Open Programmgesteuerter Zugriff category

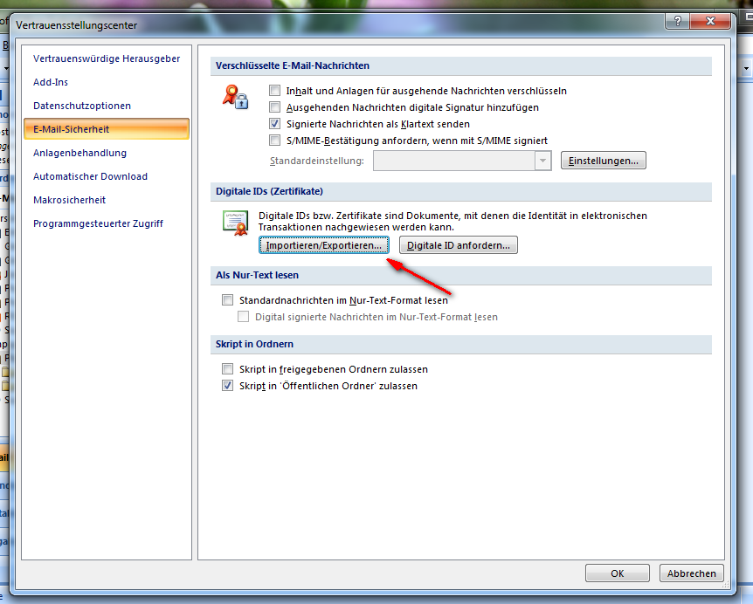pyautogui.click(x=98, y=223)
